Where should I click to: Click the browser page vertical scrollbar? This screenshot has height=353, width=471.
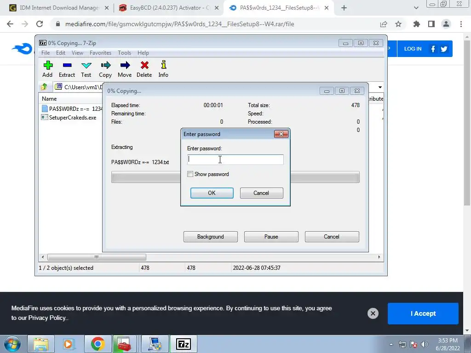point(467,123)
